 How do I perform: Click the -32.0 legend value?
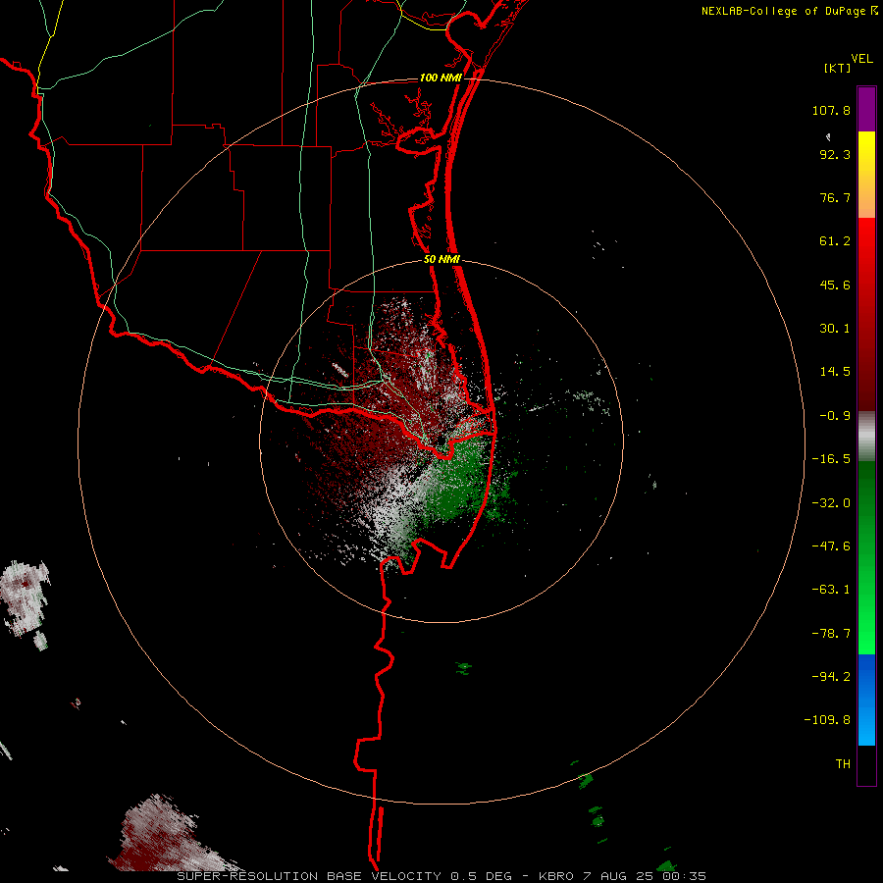(x=831, y=503)
